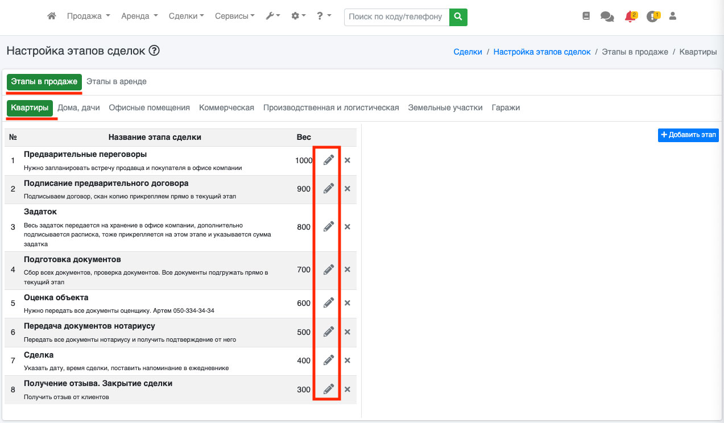Expand the Сделки menu

[x=187, y=16]
